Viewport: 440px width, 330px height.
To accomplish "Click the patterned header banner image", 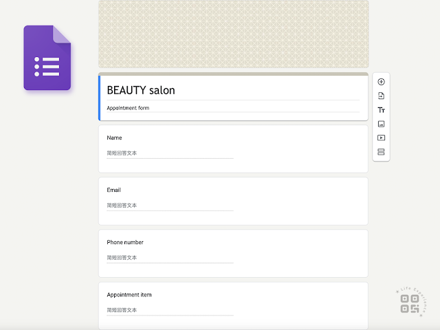I will (x=234, y=34).
